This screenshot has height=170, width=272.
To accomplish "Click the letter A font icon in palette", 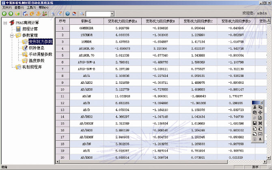I will tap(260, 139).
